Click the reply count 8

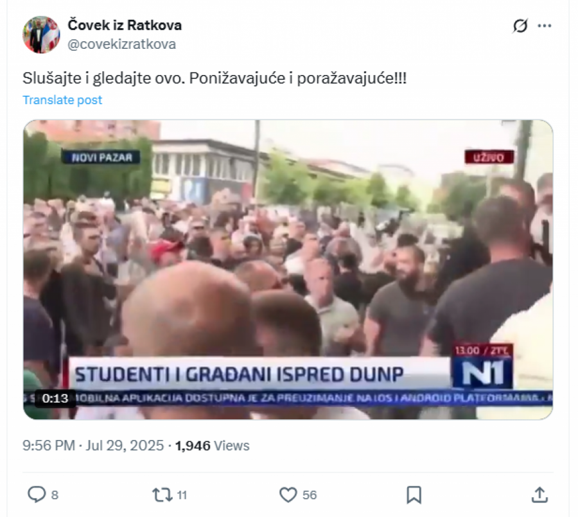pyautogui.click(x=55, y=495)
